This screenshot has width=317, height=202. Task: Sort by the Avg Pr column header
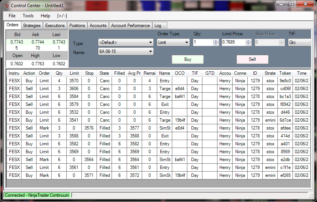pyautogui.click(x=135, y=73)
